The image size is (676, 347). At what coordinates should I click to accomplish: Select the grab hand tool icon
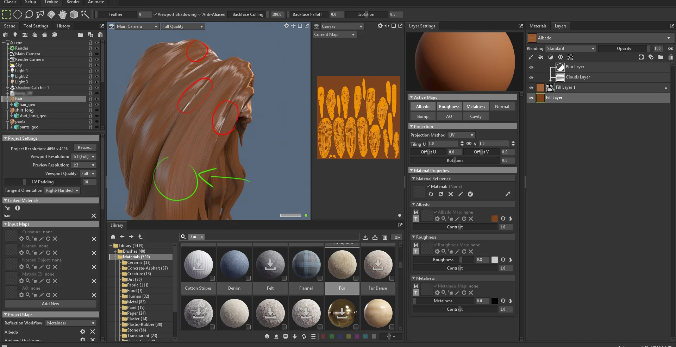click(63, 14)
